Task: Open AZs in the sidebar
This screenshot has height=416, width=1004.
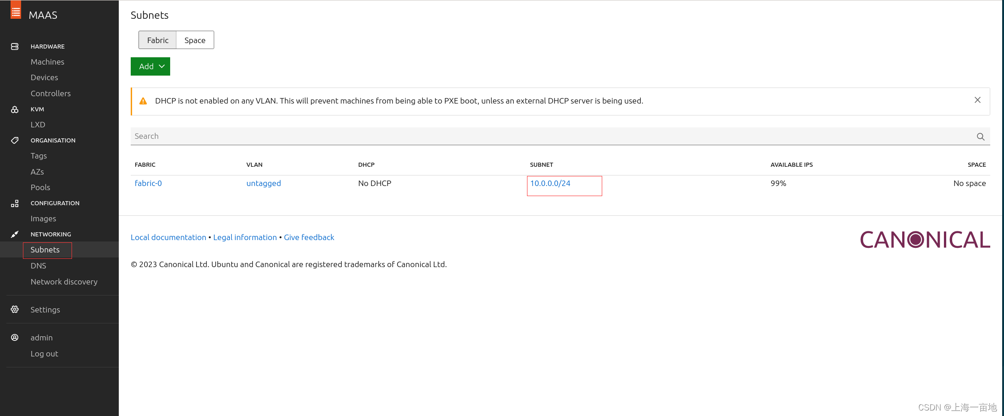Action: [x=37, y=172]
